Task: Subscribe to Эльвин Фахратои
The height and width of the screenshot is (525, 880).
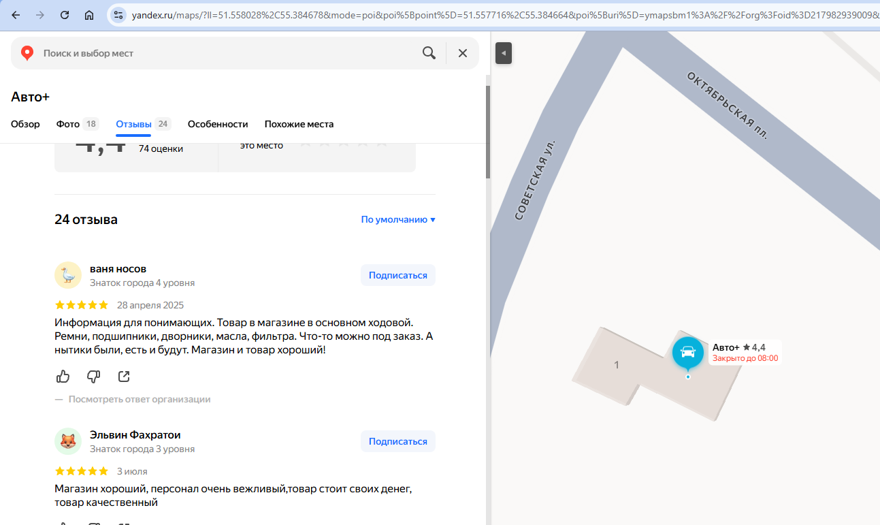Action: [398, 441]
